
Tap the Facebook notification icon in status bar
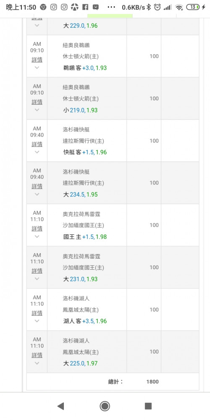pos(85,7)
